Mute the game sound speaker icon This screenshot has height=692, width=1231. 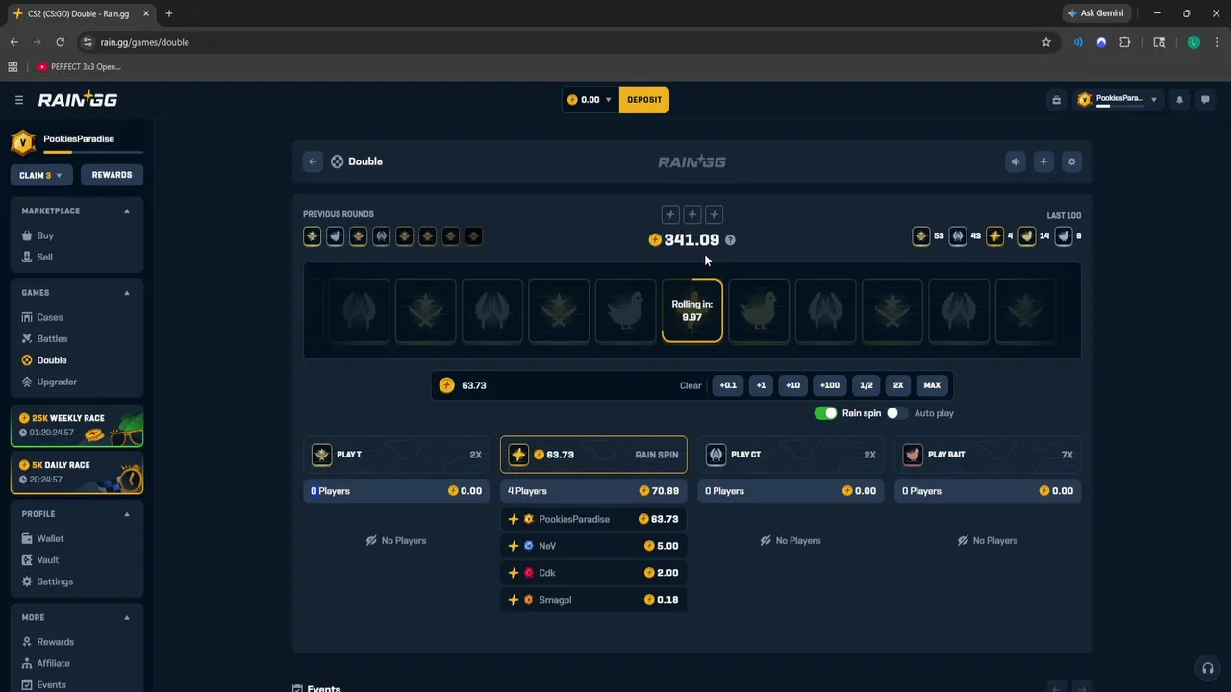(x=1015, y=161)
